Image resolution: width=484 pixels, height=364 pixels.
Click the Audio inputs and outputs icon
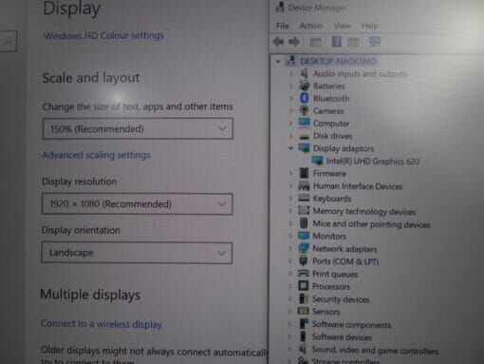coord(304,73)
